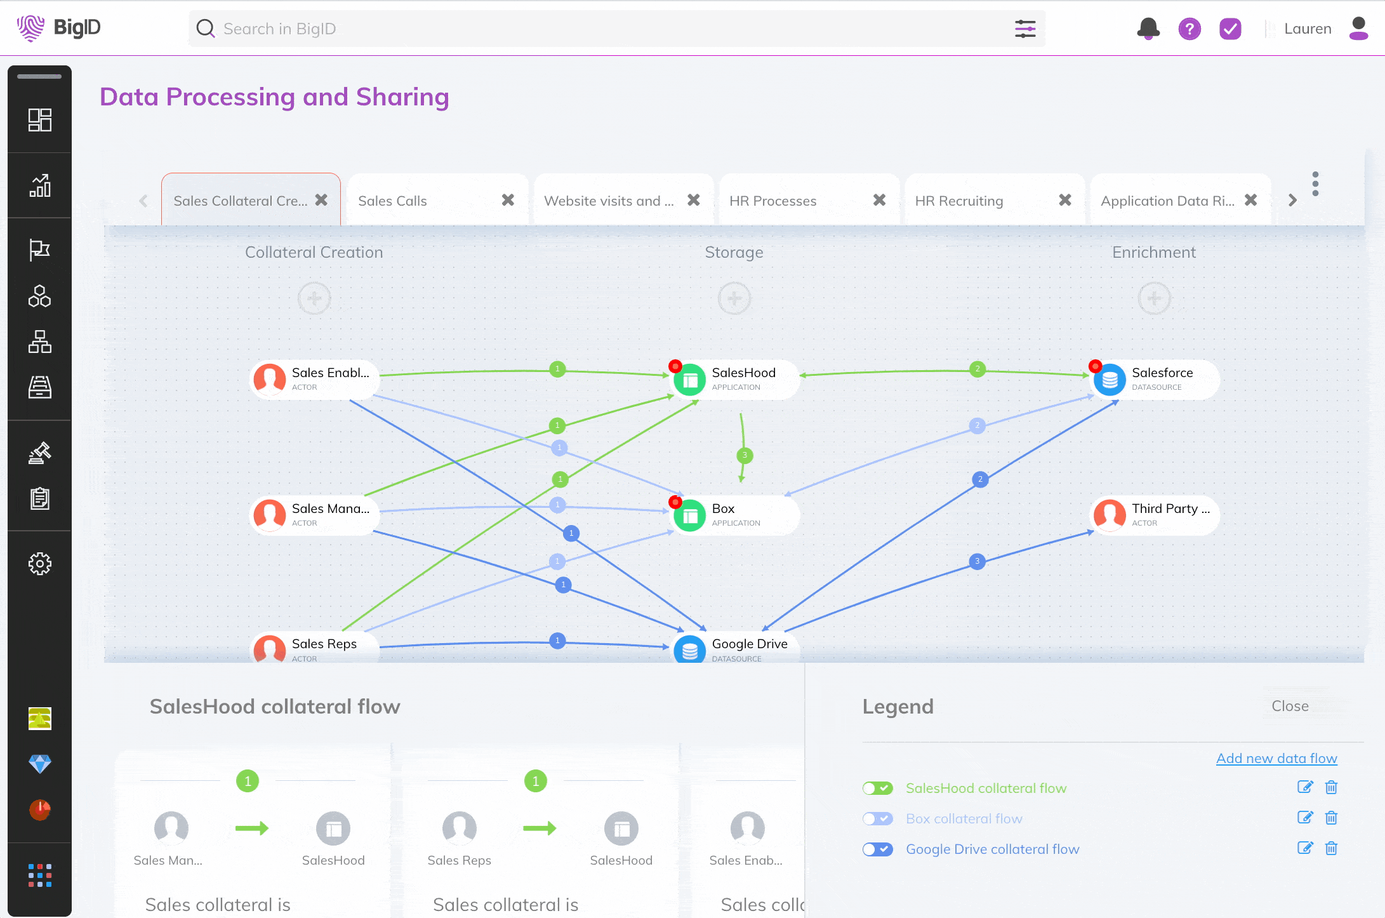1385x918 pixels.
Task: Close the Legend panel
Action: [x=1290, y=706]
